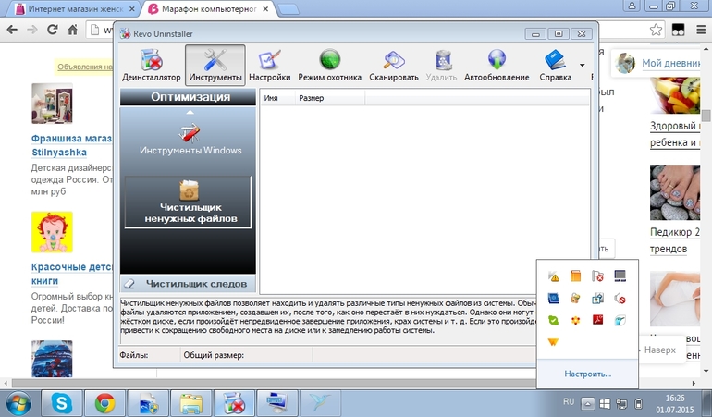Open the Action Center flag tray icon
The height and width of the screenshot is (417, 712).
[x=597, y=276]
